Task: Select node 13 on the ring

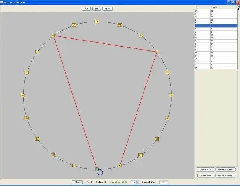Action: [37, 139]
